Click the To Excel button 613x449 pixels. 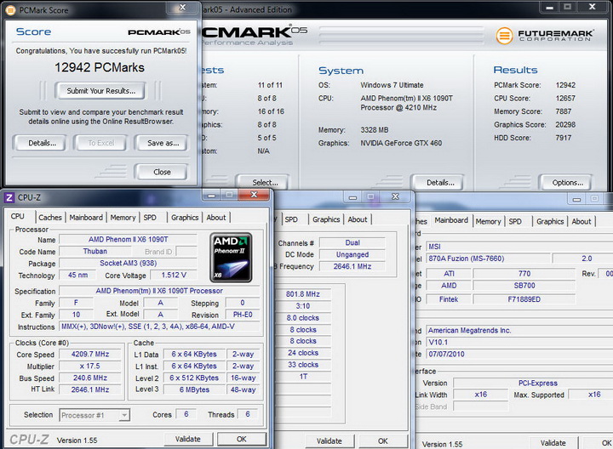[x=100, y=144]
